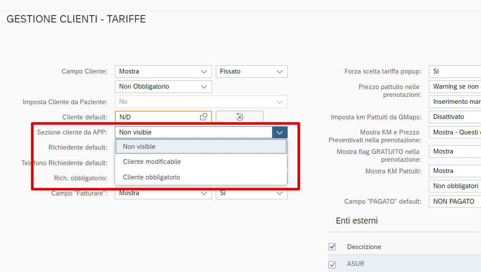Open the Campo Fatturare 'Mostra' dropdown

click(204, 193)
